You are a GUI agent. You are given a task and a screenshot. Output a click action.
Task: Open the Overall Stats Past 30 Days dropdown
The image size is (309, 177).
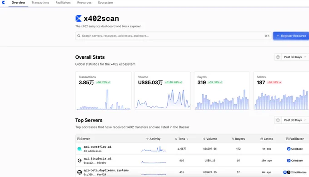[x=295, y=57]
